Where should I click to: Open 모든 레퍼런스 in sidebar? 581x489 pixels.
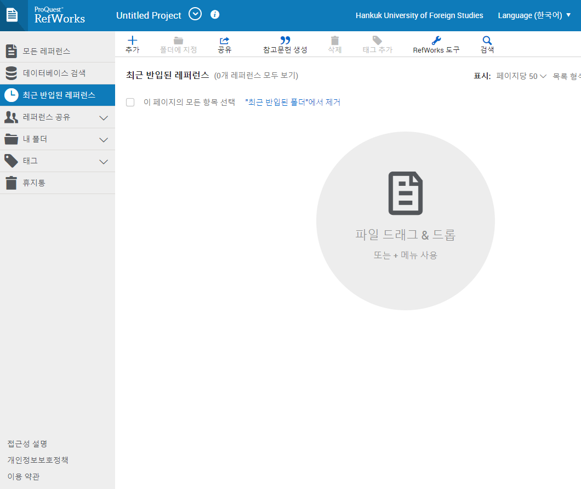tap(58, 51)
